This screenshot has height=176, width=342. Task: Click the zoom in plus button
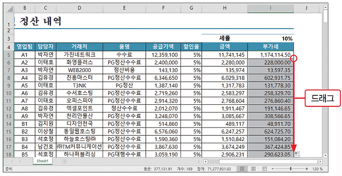pos(307,169)
